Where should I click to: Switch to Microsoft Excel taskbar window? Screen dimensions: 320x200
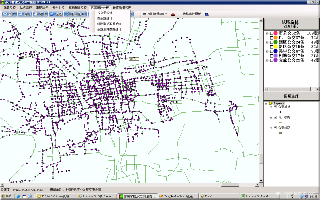pos(260,196)
